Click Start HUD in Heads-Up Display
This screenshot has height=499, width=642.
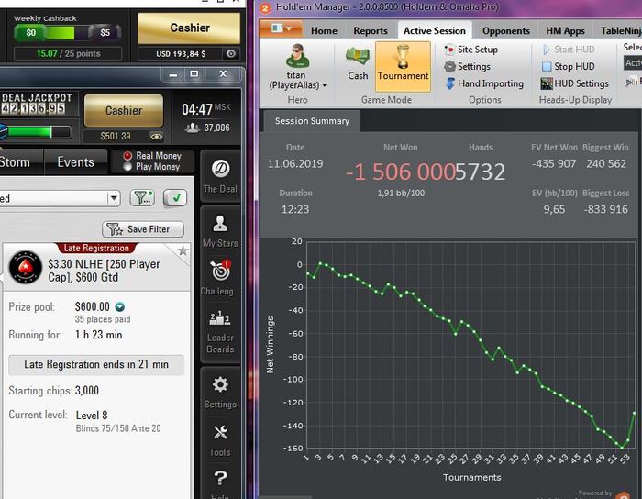[569, 50]
